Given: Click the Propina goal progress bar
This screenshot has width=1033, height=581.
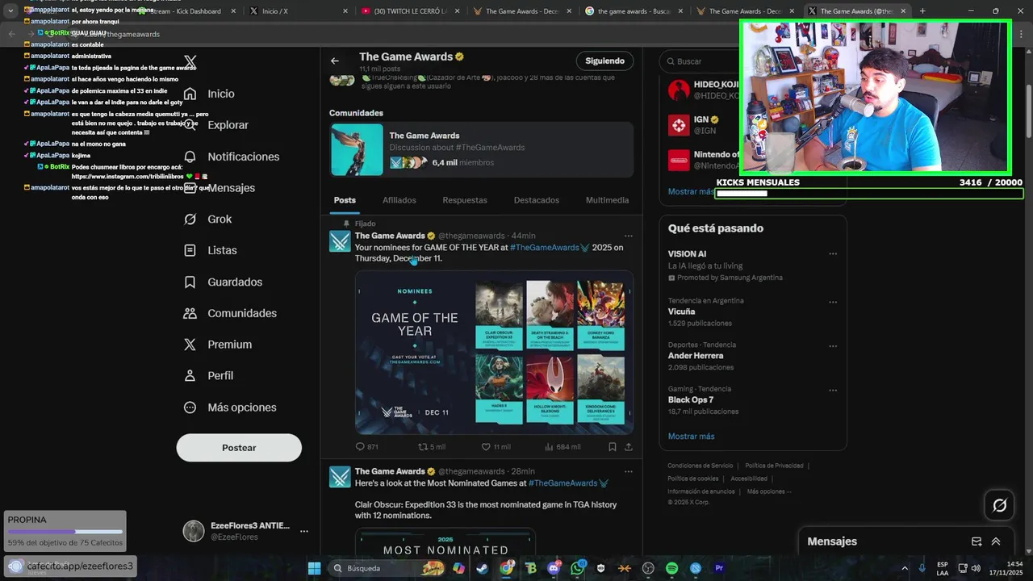Looking at the screenshot, I should pyautogui.click(x=65, y=532).
